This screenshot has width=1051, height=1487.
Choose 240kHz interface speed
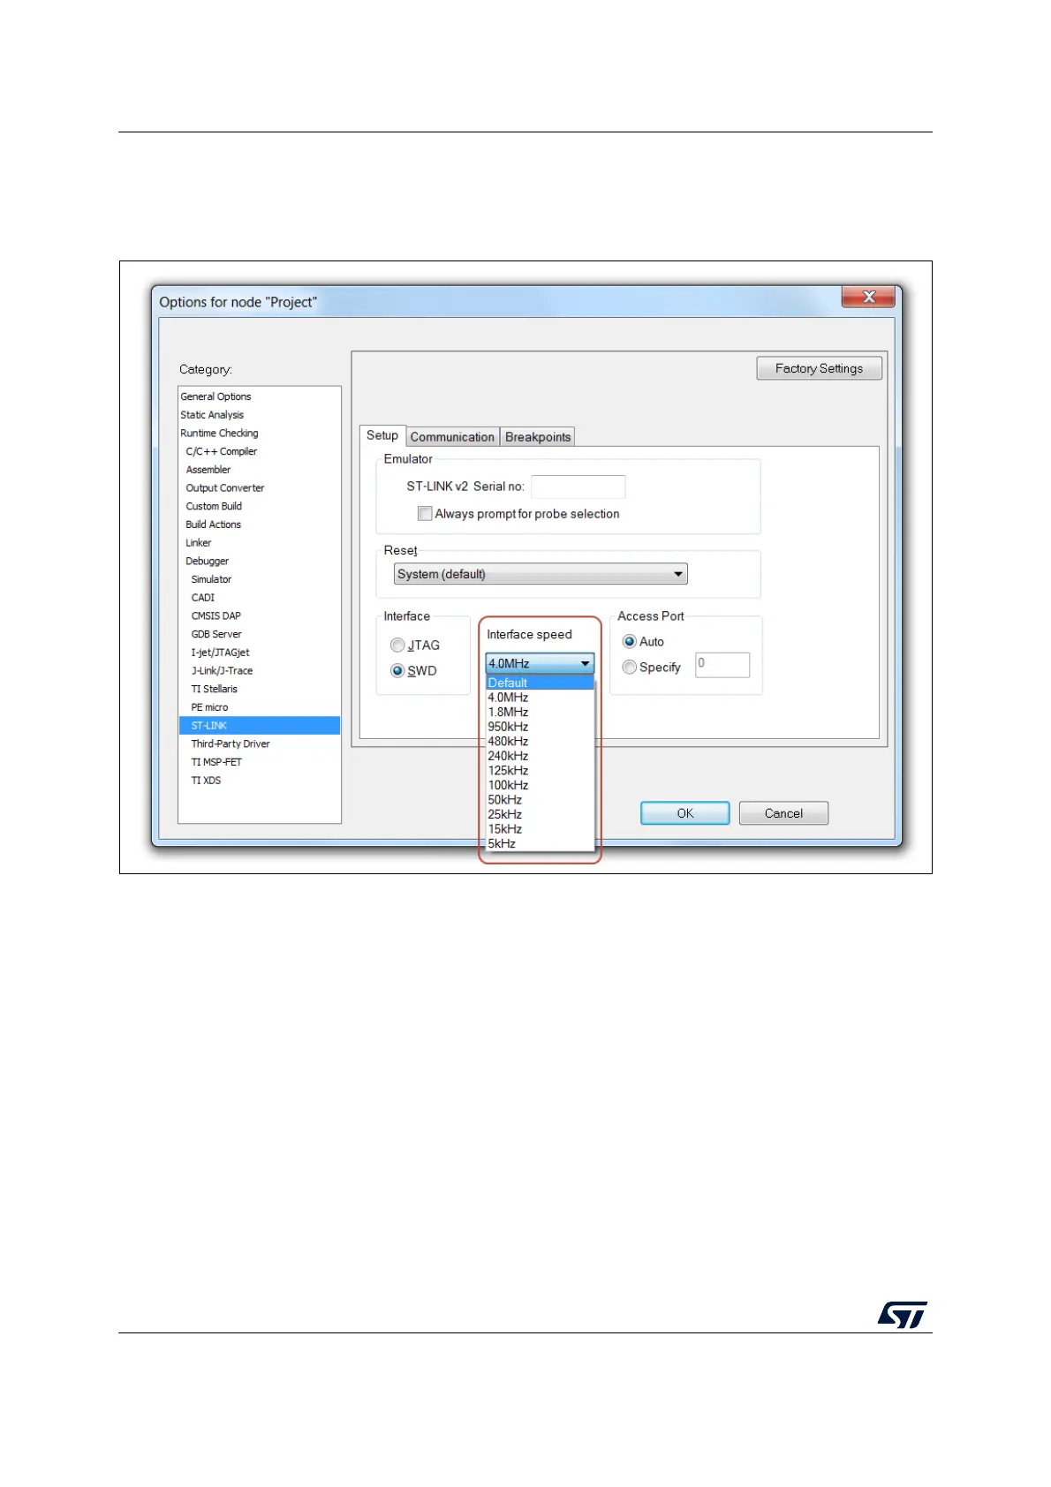(540, 756)
